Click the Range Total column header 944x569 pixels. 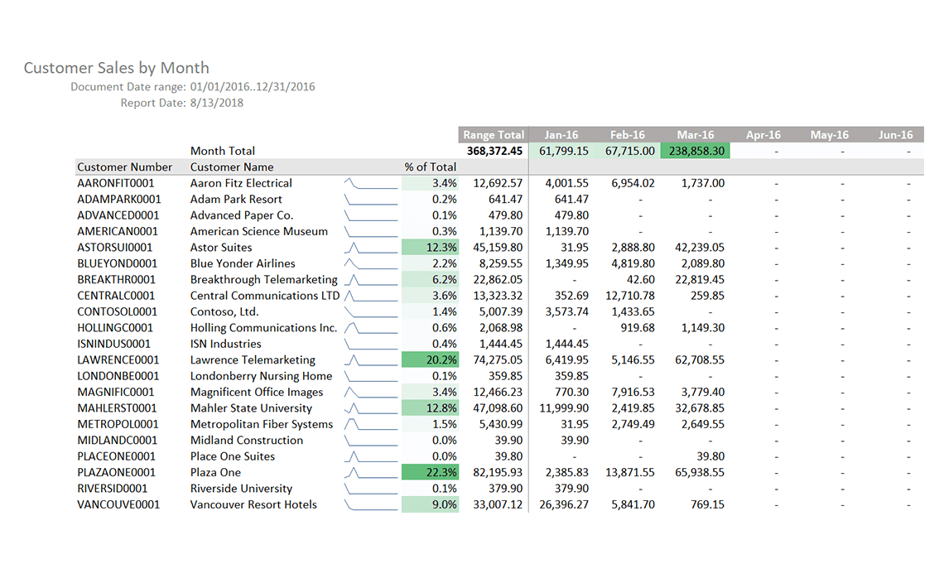tap(493, 134)
